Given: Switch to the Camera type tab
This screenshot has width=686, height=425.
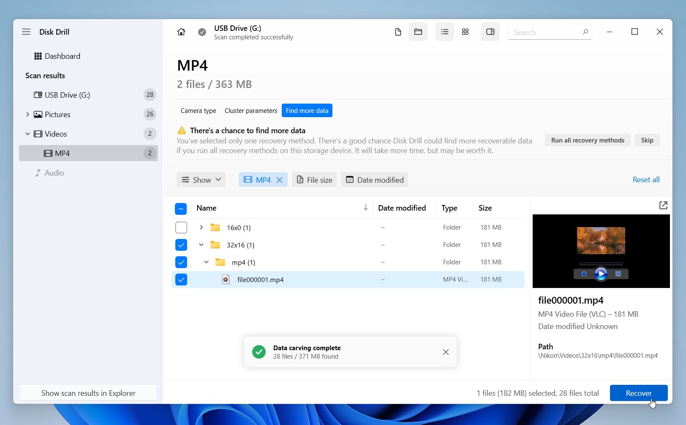Looking at the screenshot, I should coord(198,110).
